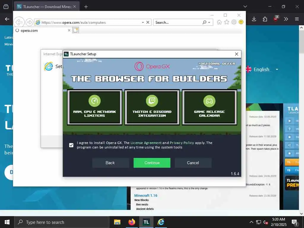304x228 pixels.
Task: Click the TL icon in the setup title bar
Action: (66, 54)
